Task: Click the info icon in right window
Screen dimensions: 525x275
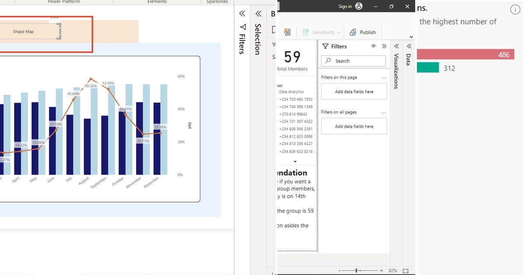Action: point(515,10)
